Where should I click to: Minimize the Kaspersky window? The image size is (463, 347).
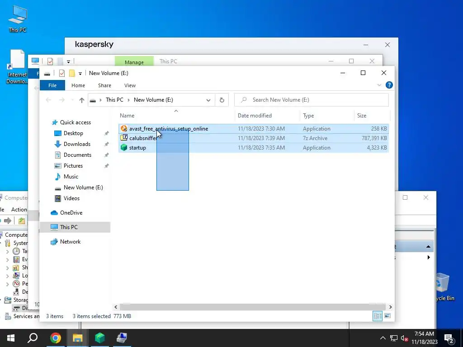366,45
